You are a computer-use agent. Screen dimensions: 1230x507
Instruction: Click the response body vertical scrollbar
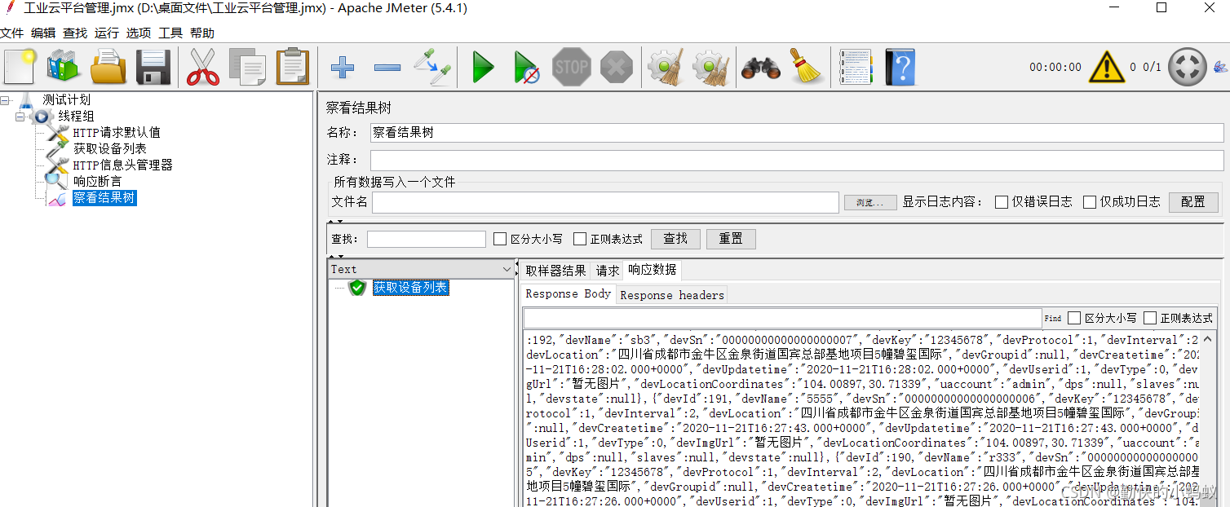(1209, 418)
